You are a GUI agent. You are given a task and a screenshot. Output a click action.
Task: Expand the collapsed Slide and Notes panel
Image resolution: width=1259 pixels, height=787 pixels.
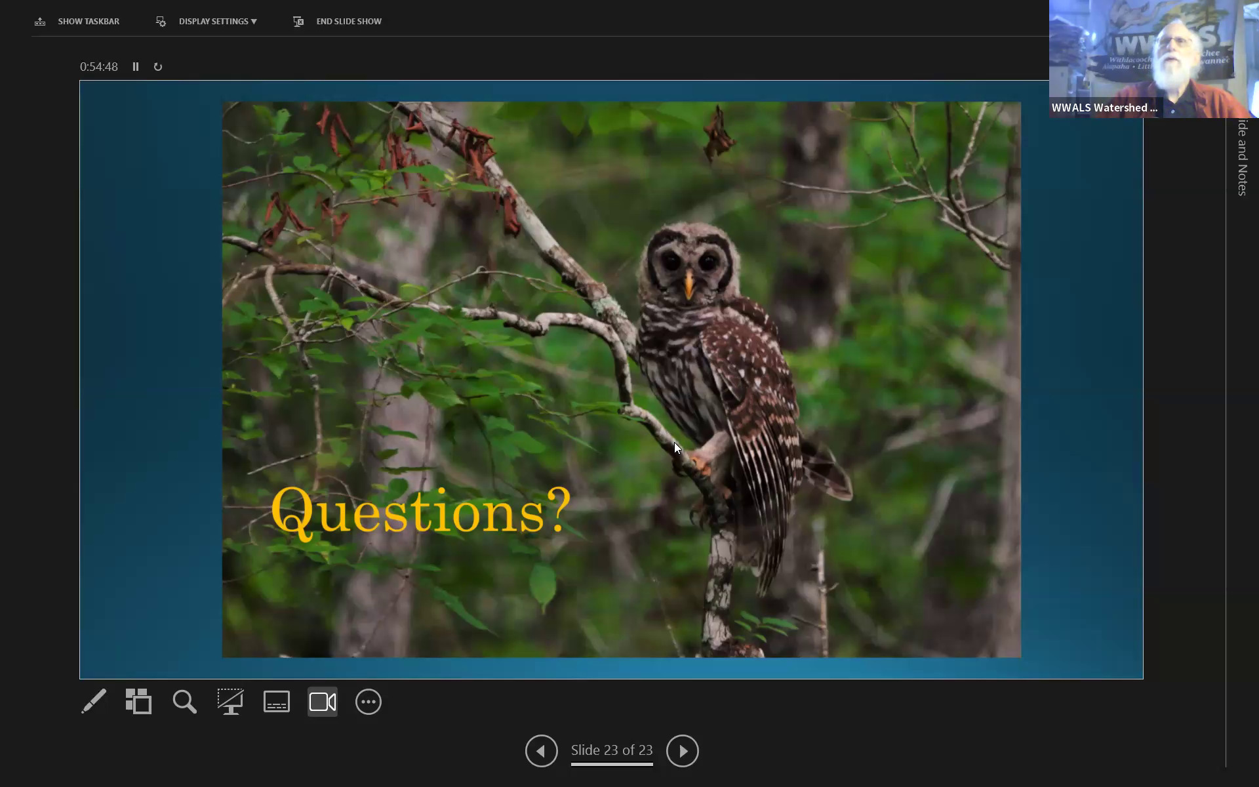[1243, 157]
